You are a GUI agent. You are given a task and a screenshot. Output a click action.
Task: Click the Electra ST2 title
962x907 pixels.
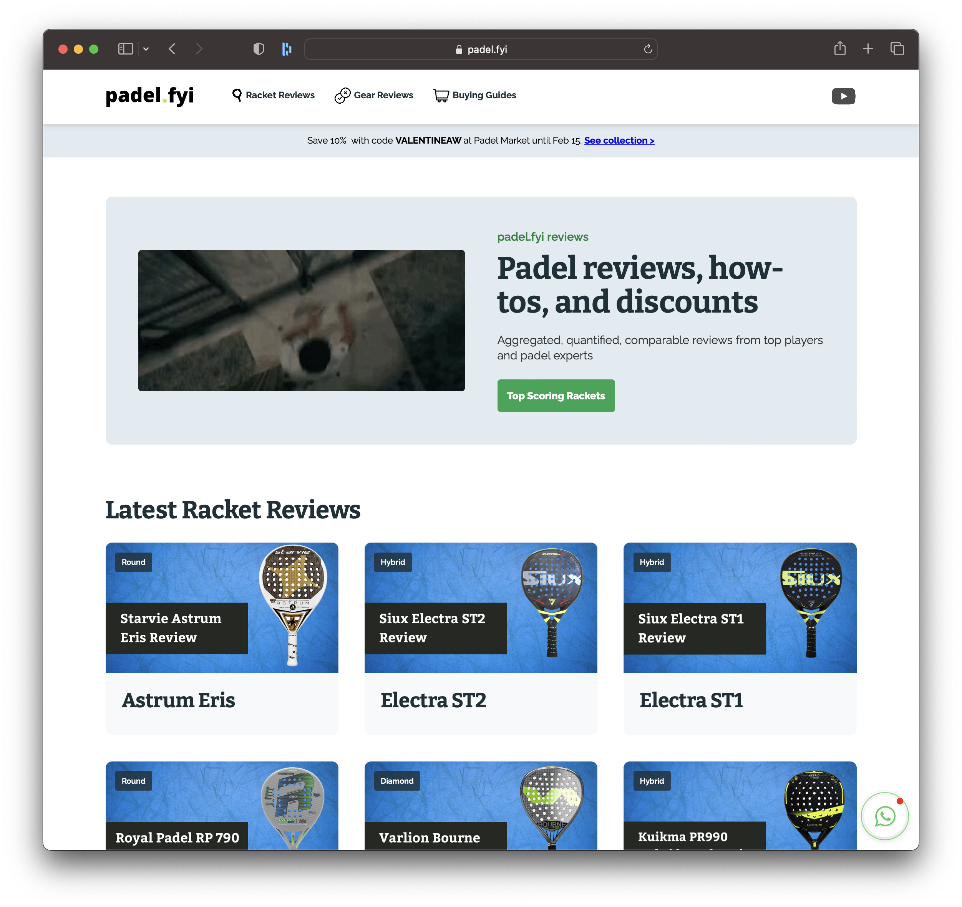pos(433,700)
